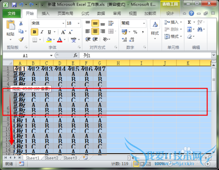Switch to the Design tab

click(x=170, y=14)
